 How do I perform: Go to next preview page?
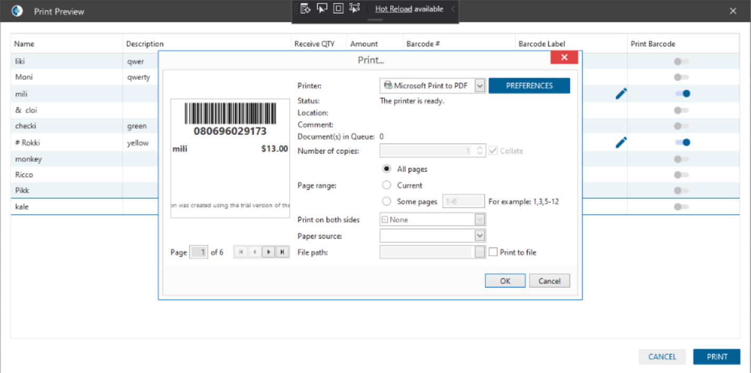[x=269, y=252]
